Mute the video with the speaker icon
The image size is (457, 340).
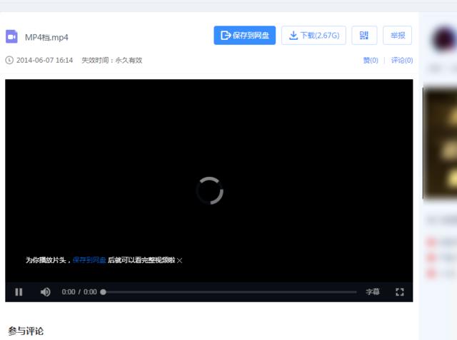click(x=46, y=292)
